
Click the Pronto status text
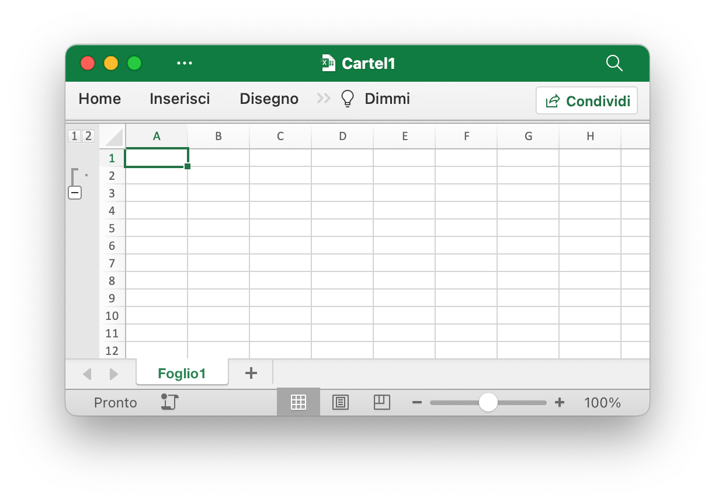coord(116,403)
